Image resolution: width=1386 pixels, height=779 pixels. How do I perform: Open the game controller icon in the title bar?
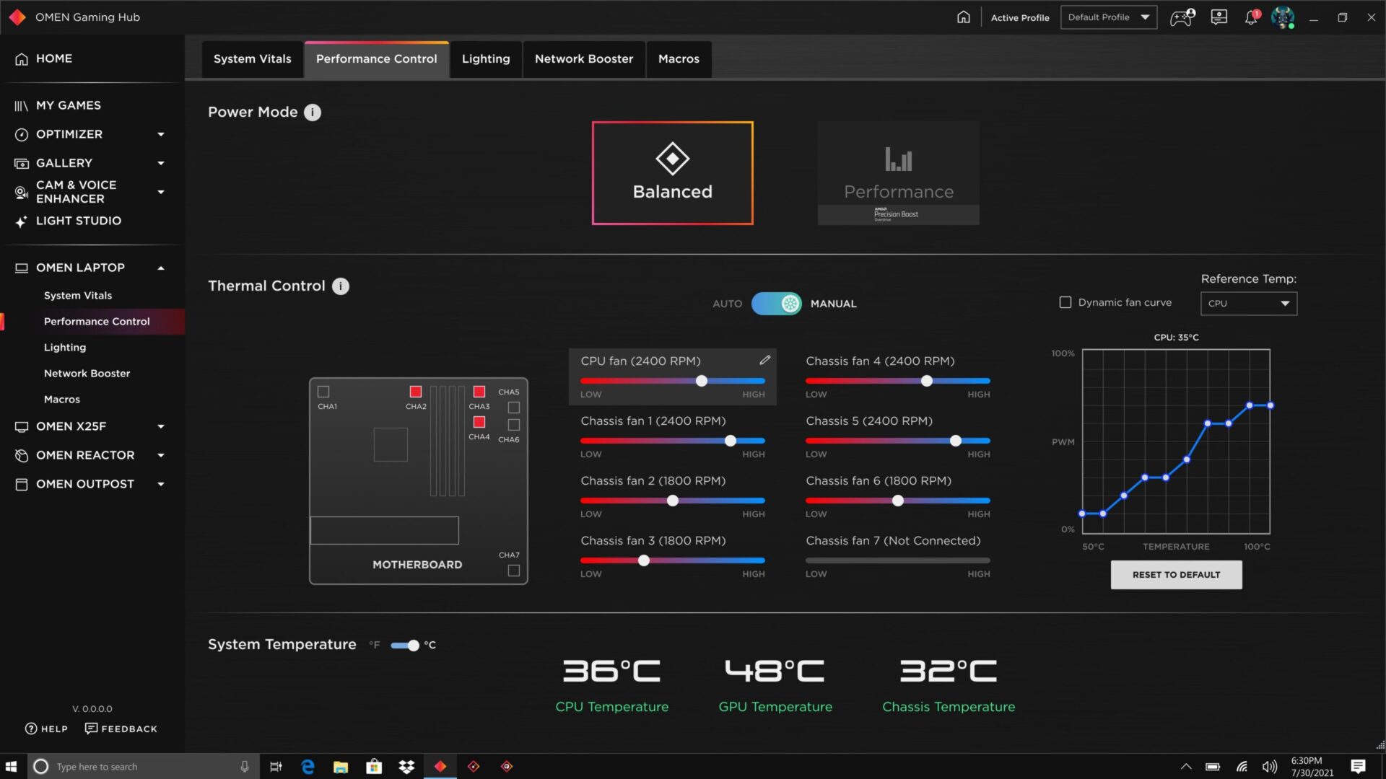tap(1182, 17)
